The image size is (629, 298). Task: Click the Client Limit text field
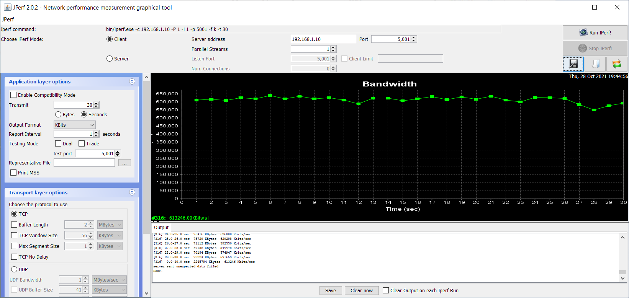coord(410,59)
